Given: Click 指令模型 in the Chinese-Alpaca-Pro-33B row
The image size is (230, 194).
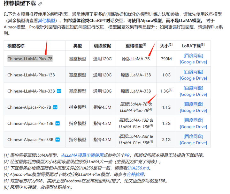Looking at the screenshot, I should point(77,140).
